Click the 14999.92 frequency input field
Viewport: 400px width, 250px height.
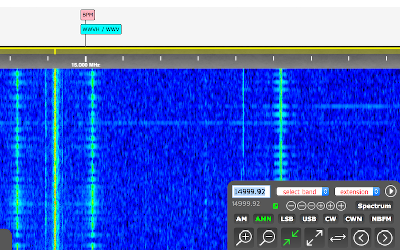(251, 191)
